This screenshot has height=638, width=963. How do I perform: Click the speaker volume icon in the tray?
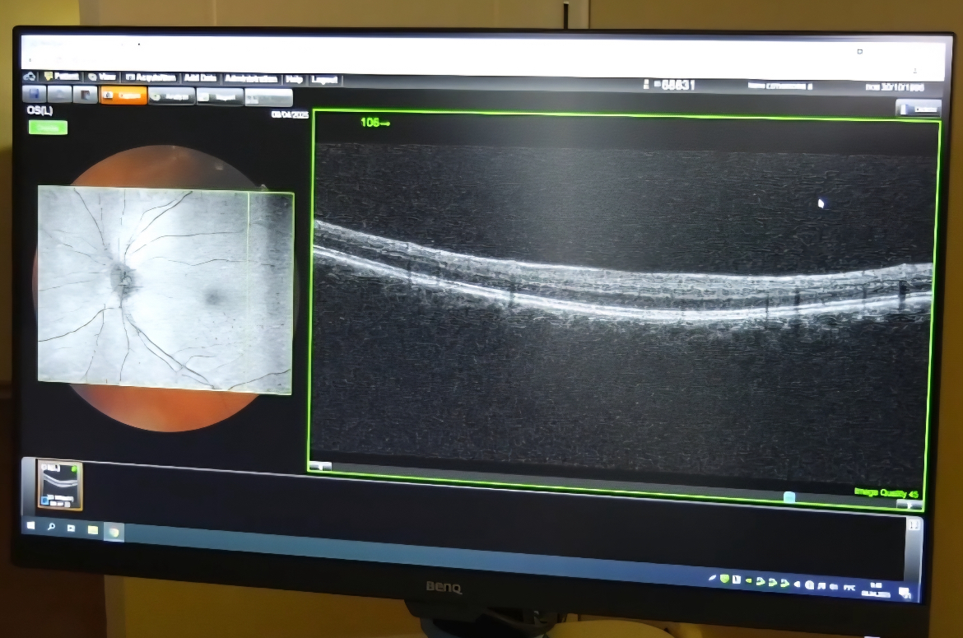[797, 584]
